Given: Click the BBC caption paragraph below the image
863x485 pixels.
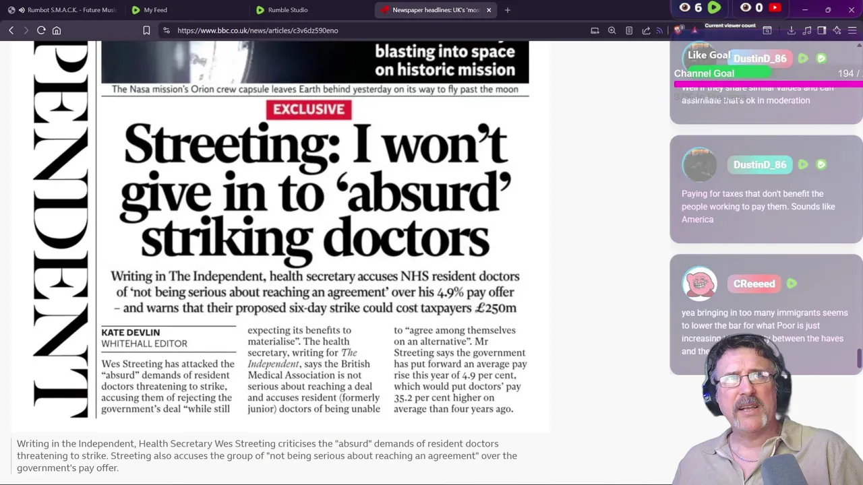Looking at the screenshot, I should [267, 455].
